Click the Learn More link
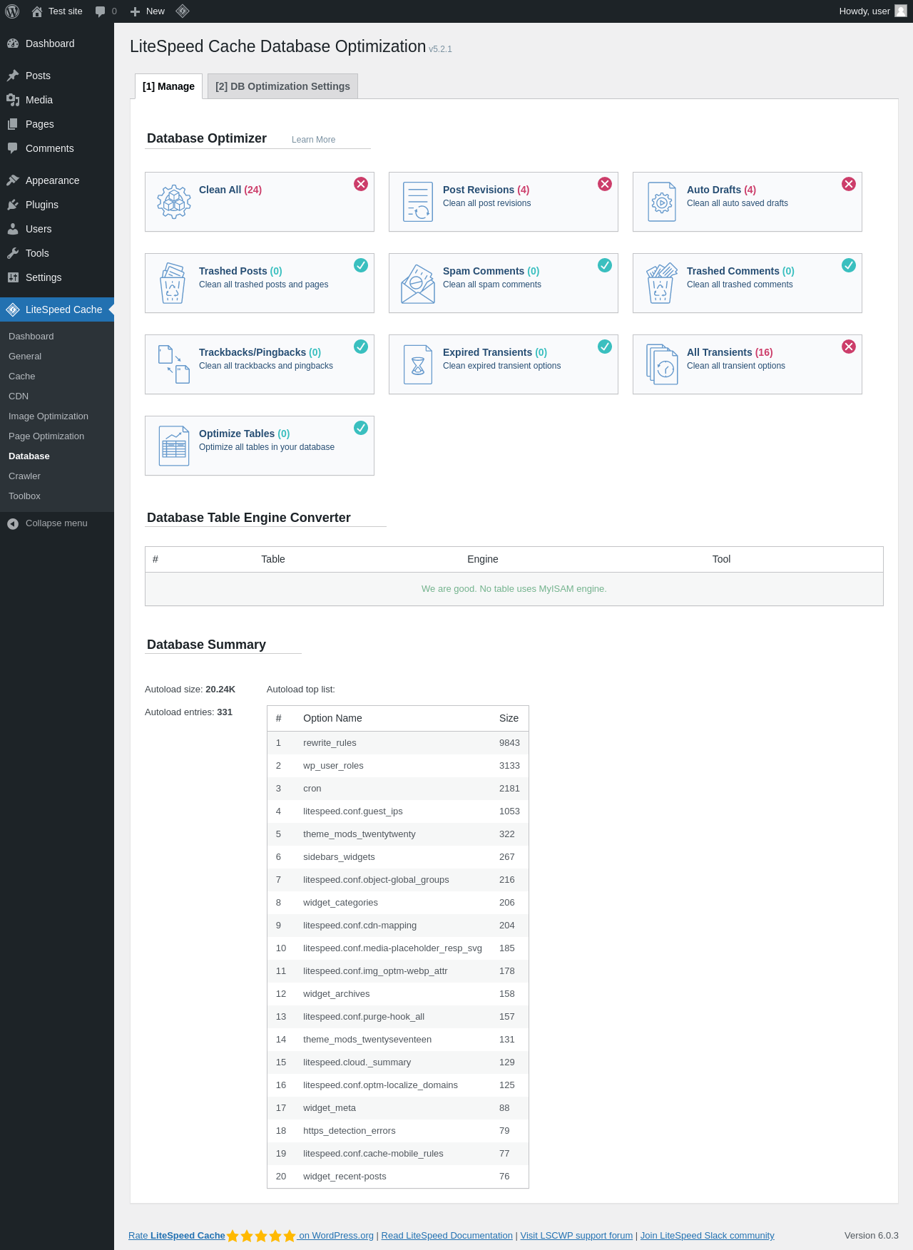 click(313, 140)
